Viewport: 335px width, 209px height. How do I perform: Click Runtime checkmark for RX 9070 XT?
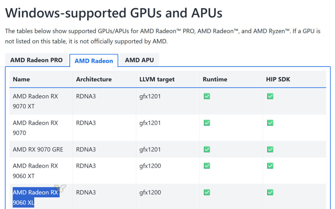coord(207,96)
